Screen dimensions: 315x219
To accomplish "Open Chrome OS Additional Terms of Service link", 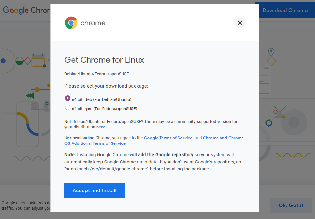I will point(154,141).
